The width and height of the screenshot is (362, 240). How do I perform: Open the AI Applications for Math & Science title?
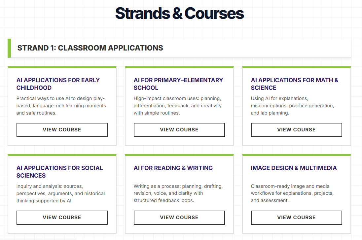click(295, 84)
